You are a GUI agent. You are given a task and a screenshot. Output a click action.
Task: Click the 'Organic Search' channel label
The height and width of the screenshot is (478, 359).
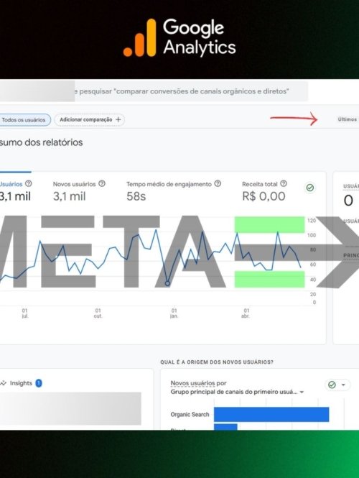[x=190, y=415]
